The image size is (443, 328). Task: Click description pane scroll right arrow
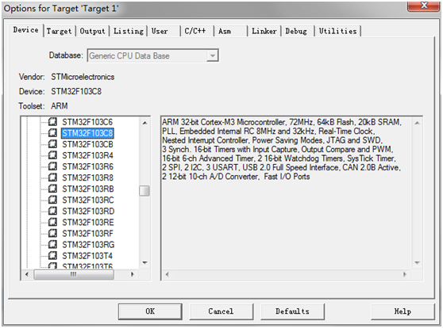pos(405,274)
